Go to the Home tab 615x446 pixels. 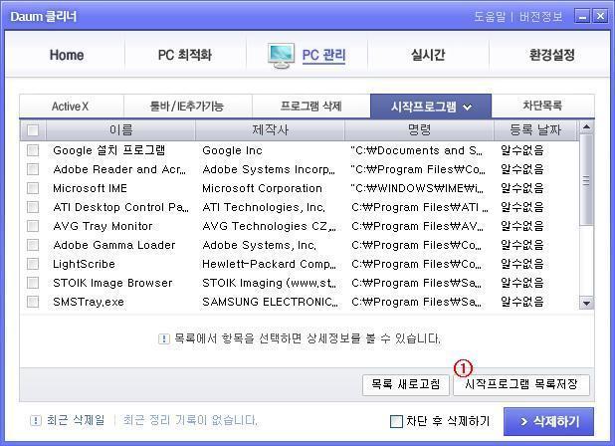(x=67, y=55)
